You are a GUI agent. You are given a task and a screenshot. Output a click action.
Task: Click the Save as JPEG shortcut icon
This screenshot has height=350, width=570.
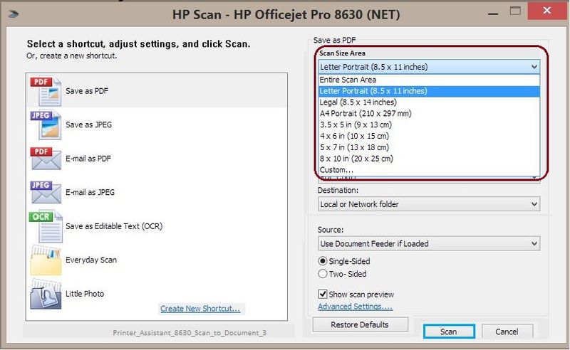(x=46, y=125)
